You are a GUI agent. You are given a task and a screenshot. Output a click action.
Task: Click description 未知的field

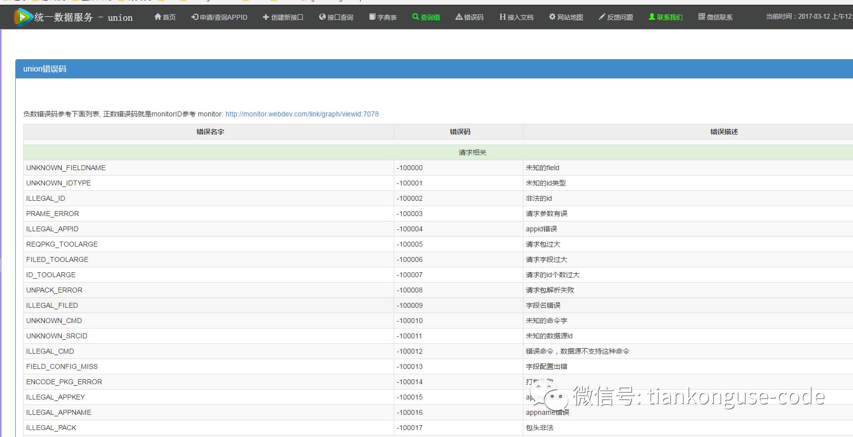pos(543,168)
